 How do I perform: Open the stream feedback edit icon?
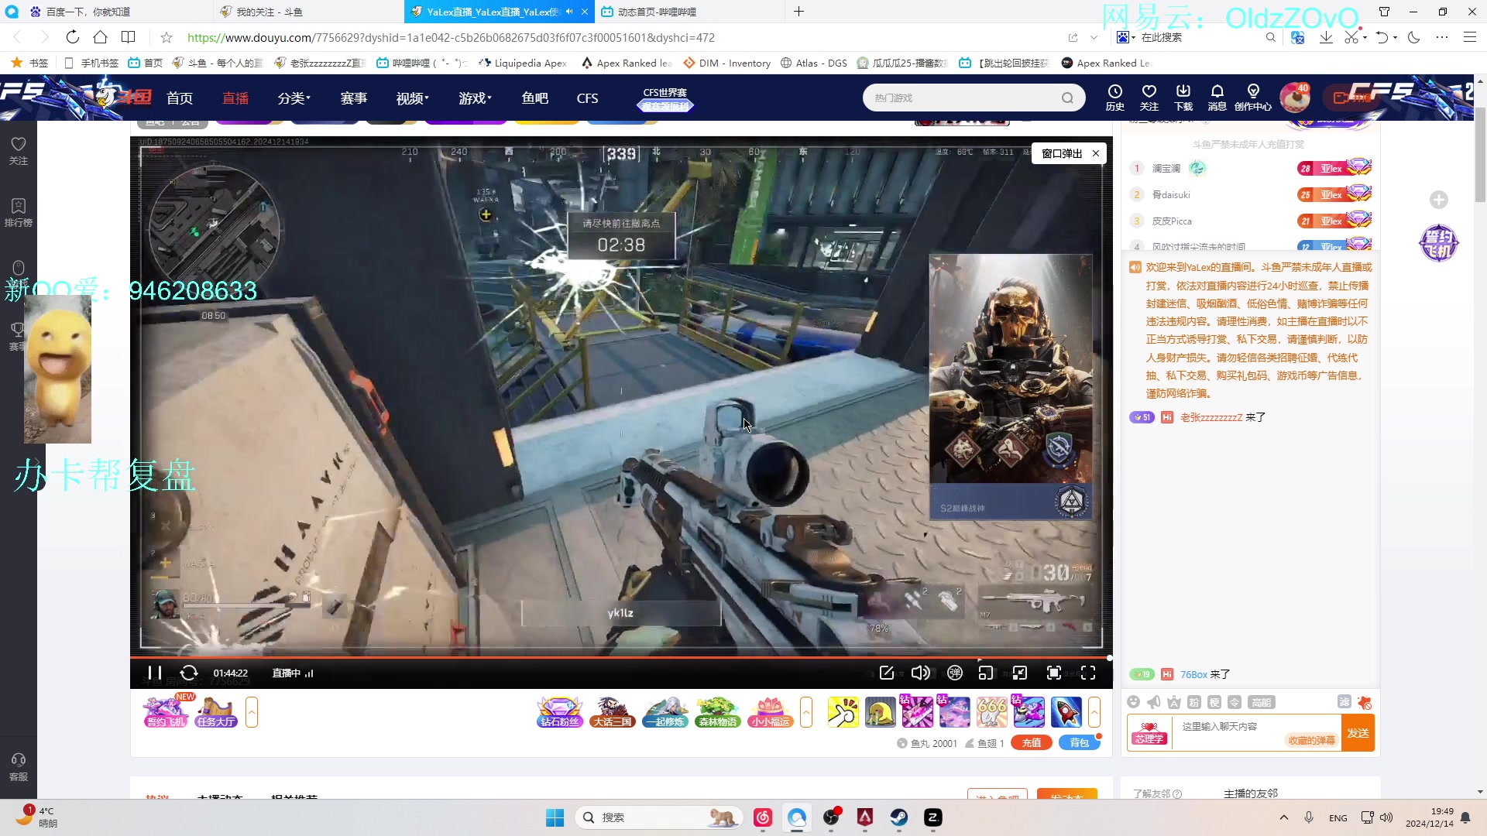tap(887, 673)
